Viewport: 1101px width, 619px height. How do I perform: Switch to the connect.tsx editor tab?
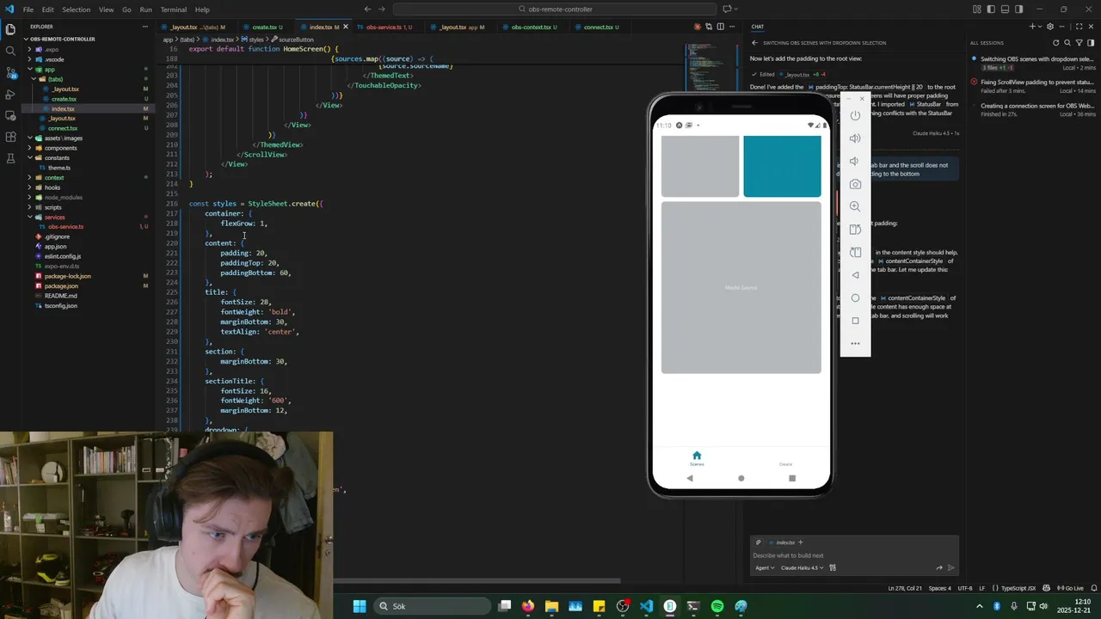point(599,27)
